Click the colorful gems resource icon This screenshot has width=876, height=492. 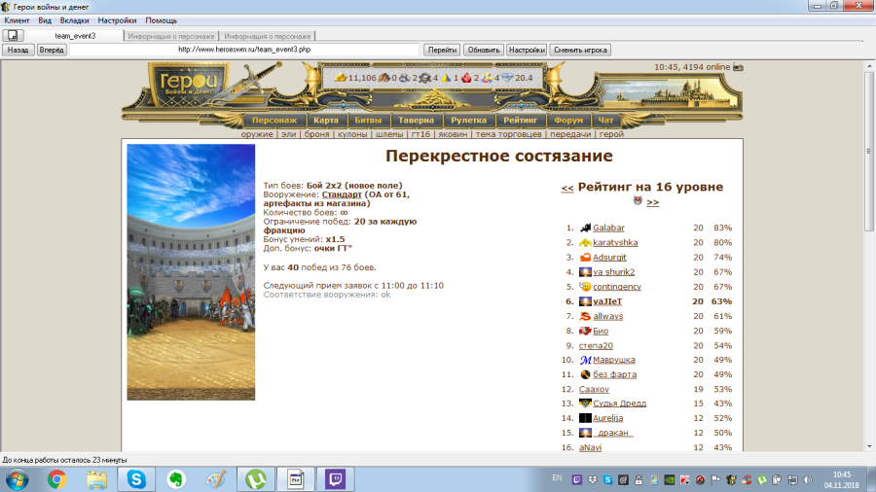(x=488, y=78)
